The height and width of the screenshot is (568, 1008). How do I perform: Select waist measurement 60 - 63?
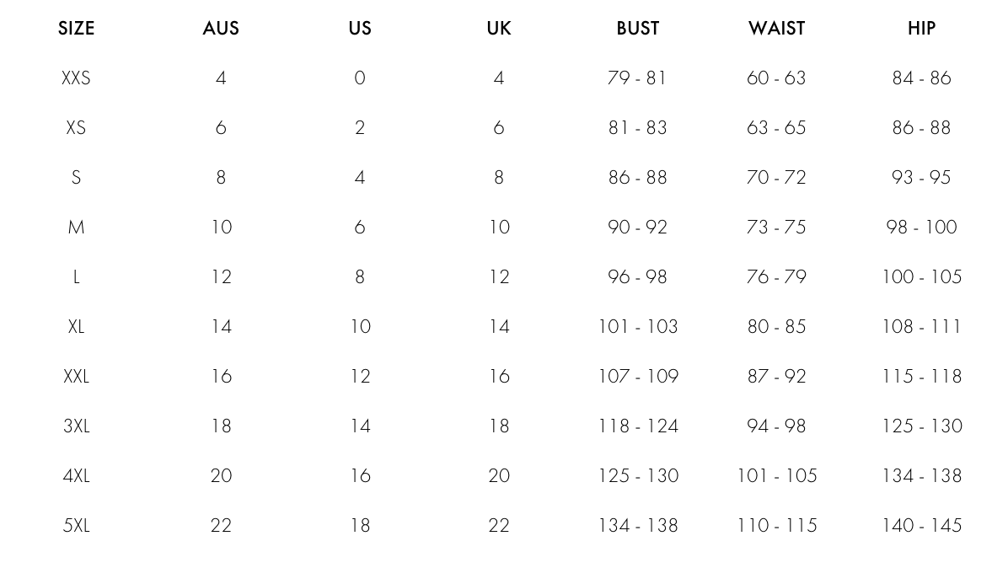tap(776, 78)
